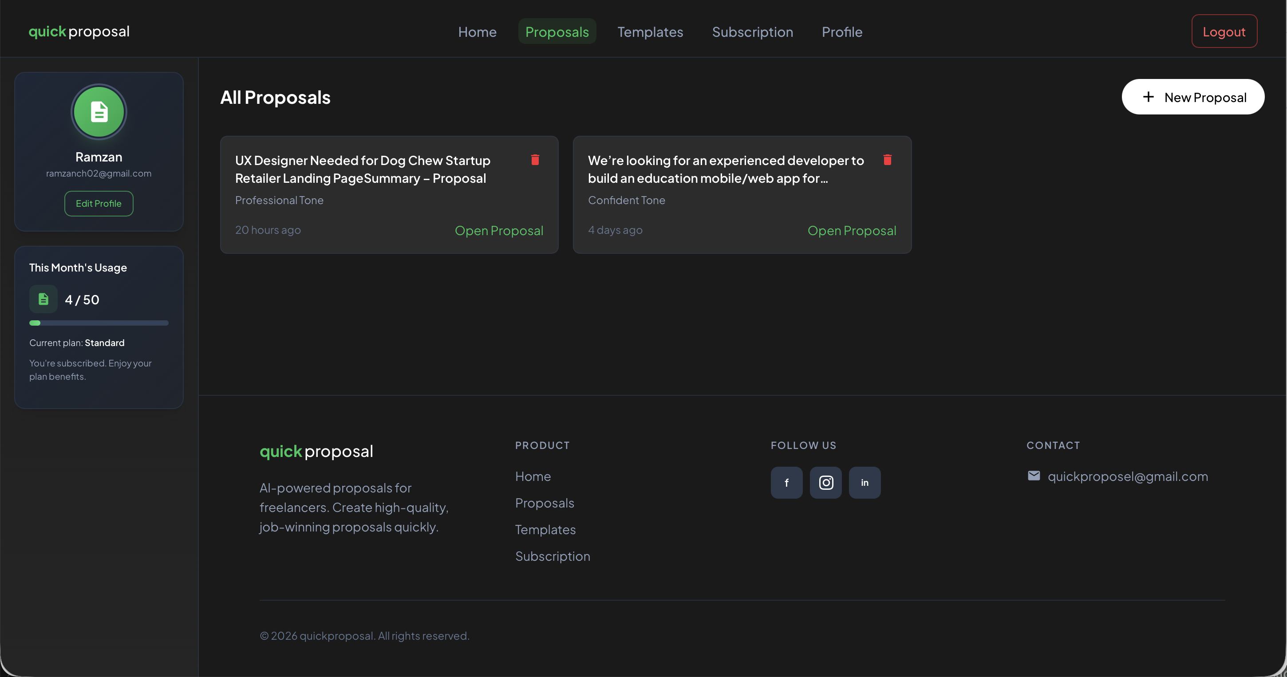Click the monthly usage progress bar
Viewport: 1287px width, 677px height.
[99, 323]
